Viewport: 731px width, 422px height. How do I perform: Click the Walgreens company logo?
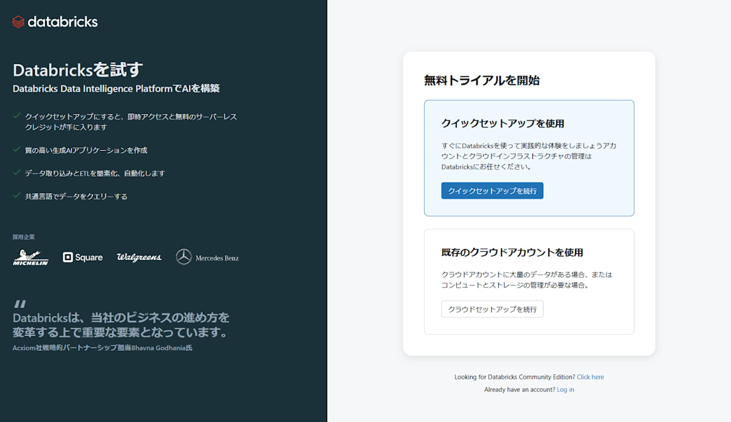coord(139,258)
